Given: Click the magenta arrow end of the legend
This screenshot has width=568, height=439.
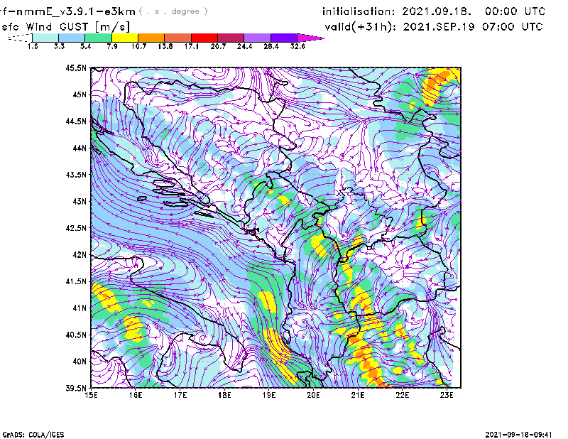Looking at the screenshot, I should pyautogui.click(x=310, y=38).
